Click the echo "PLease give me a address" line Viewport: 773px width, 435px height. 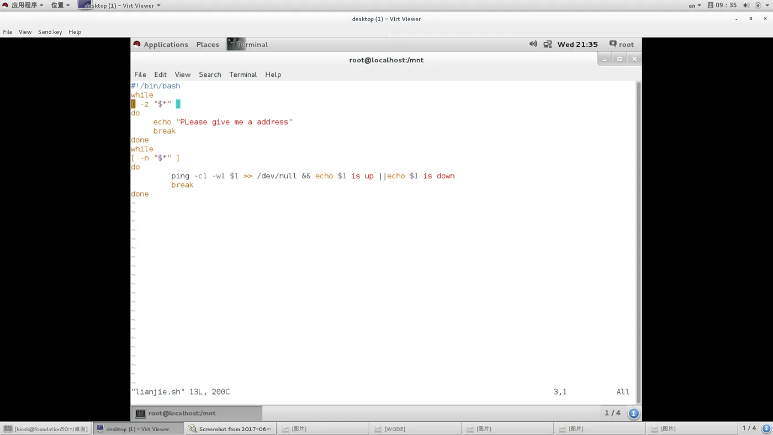point(223,122)
